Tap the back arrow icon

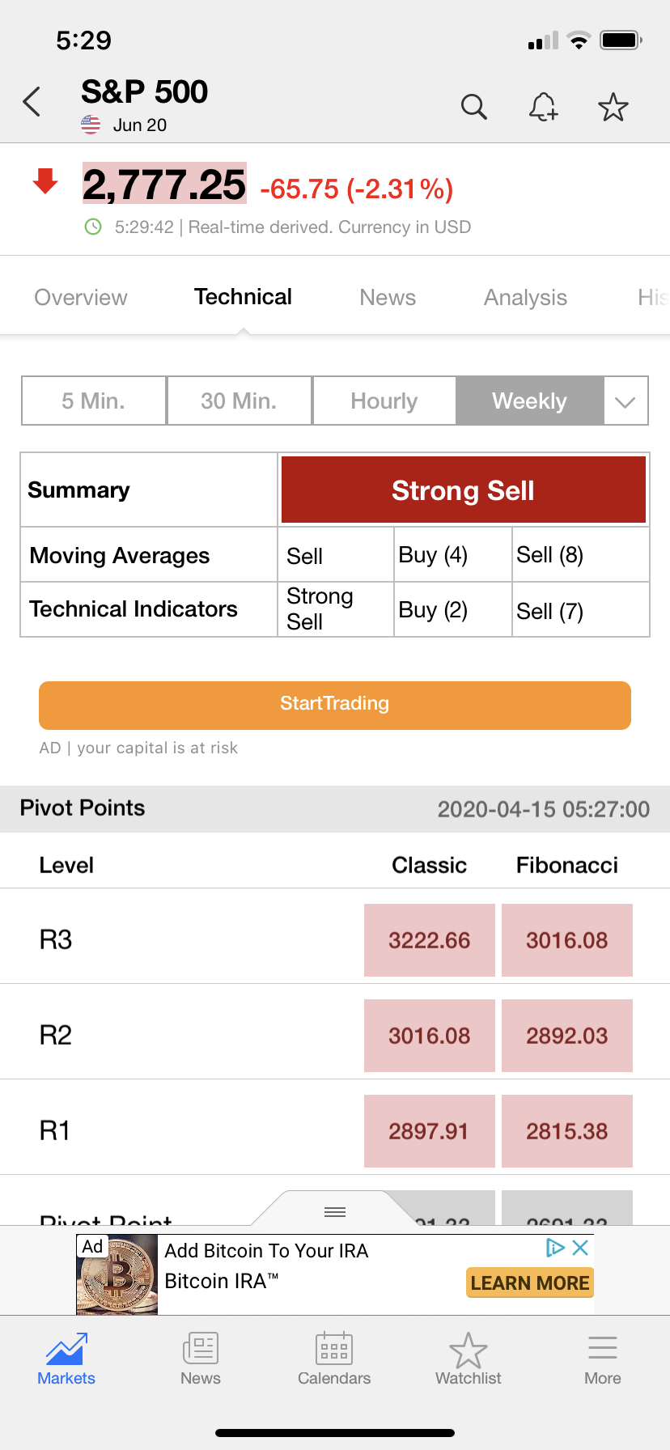pos(32,102)
